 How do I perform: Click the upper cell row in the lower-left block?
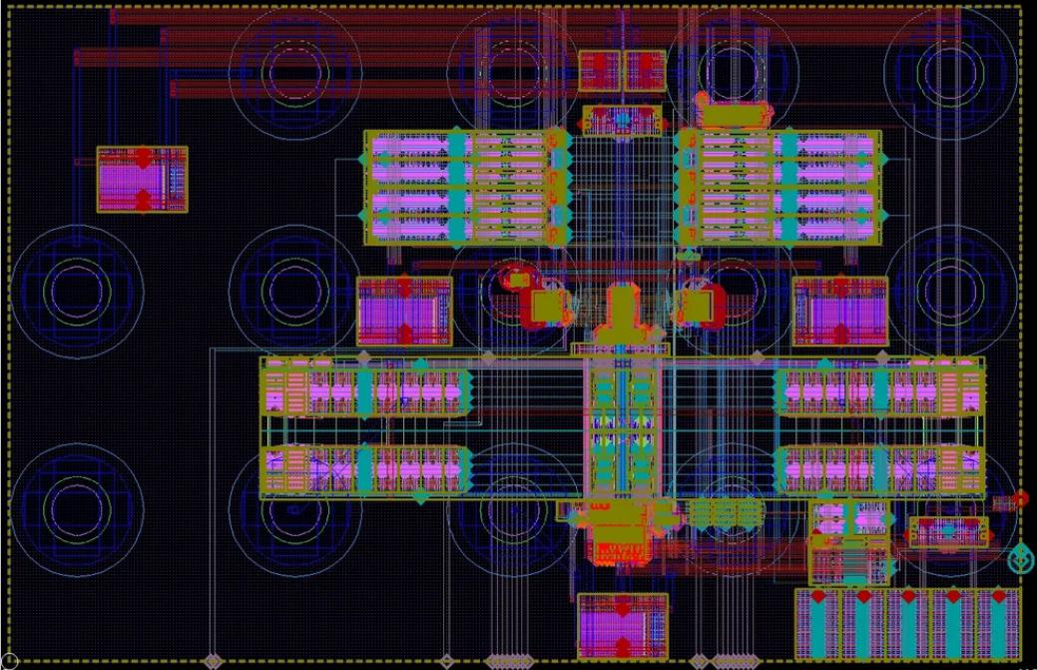(x=366, y=391)
